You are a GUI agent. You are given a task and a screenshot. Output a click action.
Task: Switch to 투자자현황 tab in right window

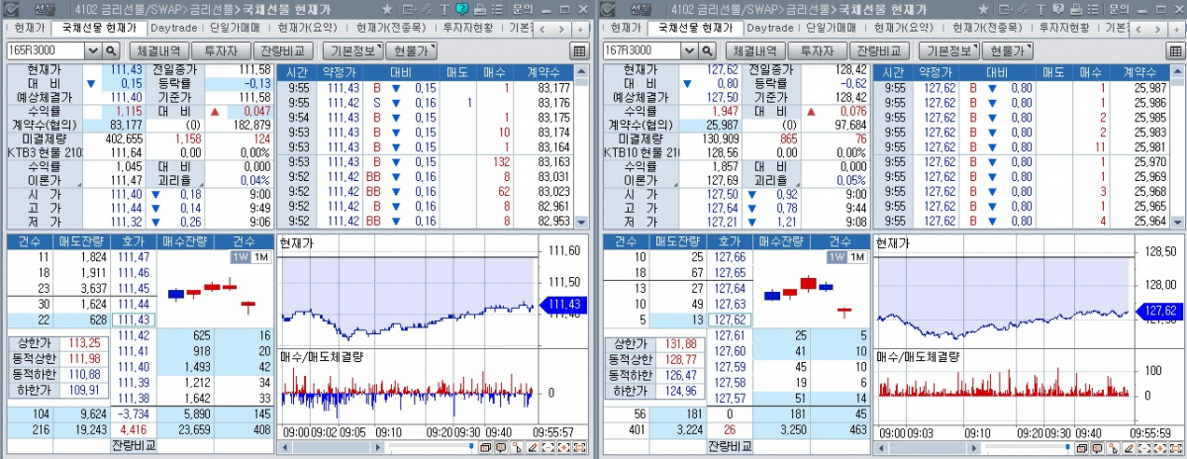point(1064,28)
